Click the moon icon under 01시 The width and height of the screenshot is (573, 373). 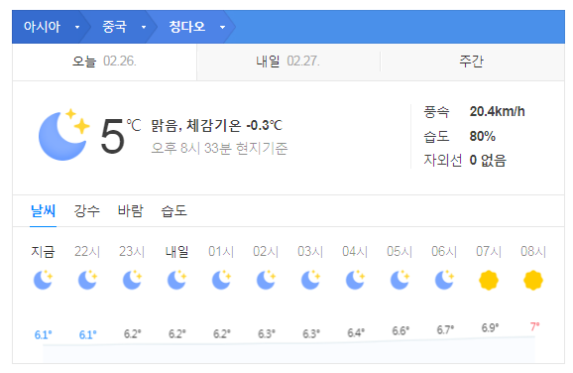[221, 280]
